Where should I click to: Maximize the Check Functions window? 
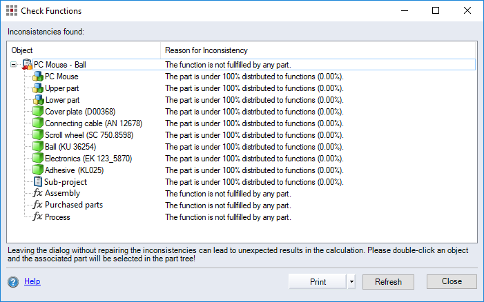[x=436, y=10]
